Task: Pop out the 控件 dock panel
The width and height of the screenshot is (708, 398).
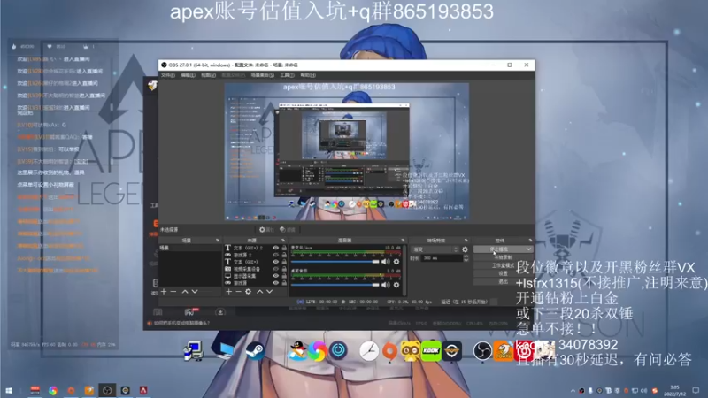Action: (530, 241)
